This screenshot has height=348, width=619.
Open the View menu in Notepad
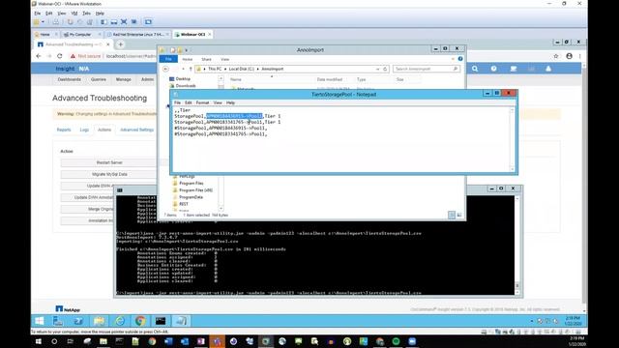point(218,102)
